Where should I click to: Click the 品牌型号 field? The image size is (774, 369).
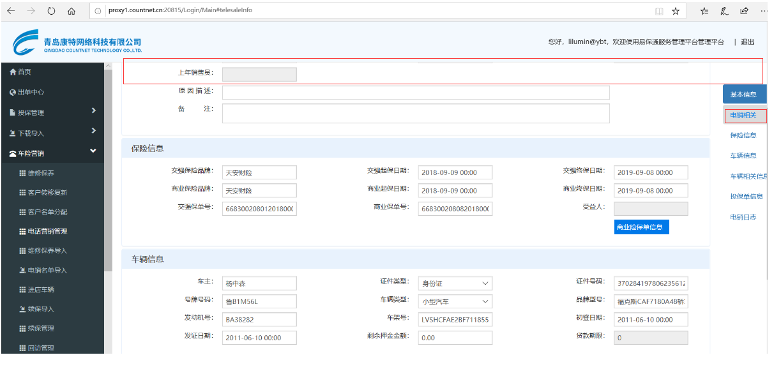pyautogui.click(x=651, y=301)
